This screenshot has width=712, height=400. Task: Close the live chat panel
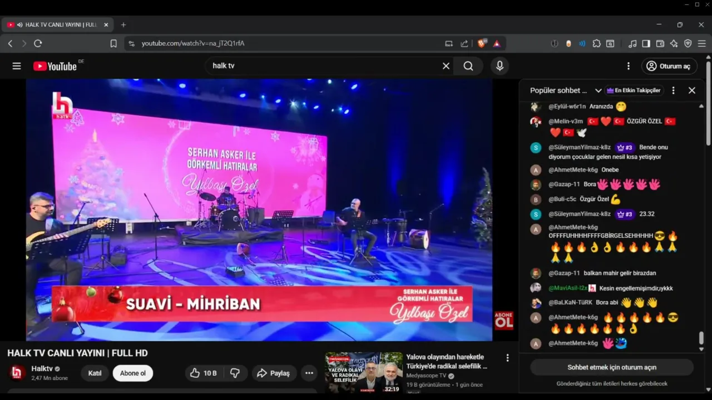[692, 91]
